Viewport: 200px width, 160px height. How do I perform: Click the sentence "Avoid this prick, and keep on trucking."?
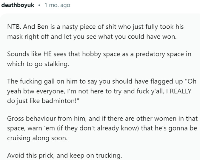pyautogui.click(x=65, y=155)
